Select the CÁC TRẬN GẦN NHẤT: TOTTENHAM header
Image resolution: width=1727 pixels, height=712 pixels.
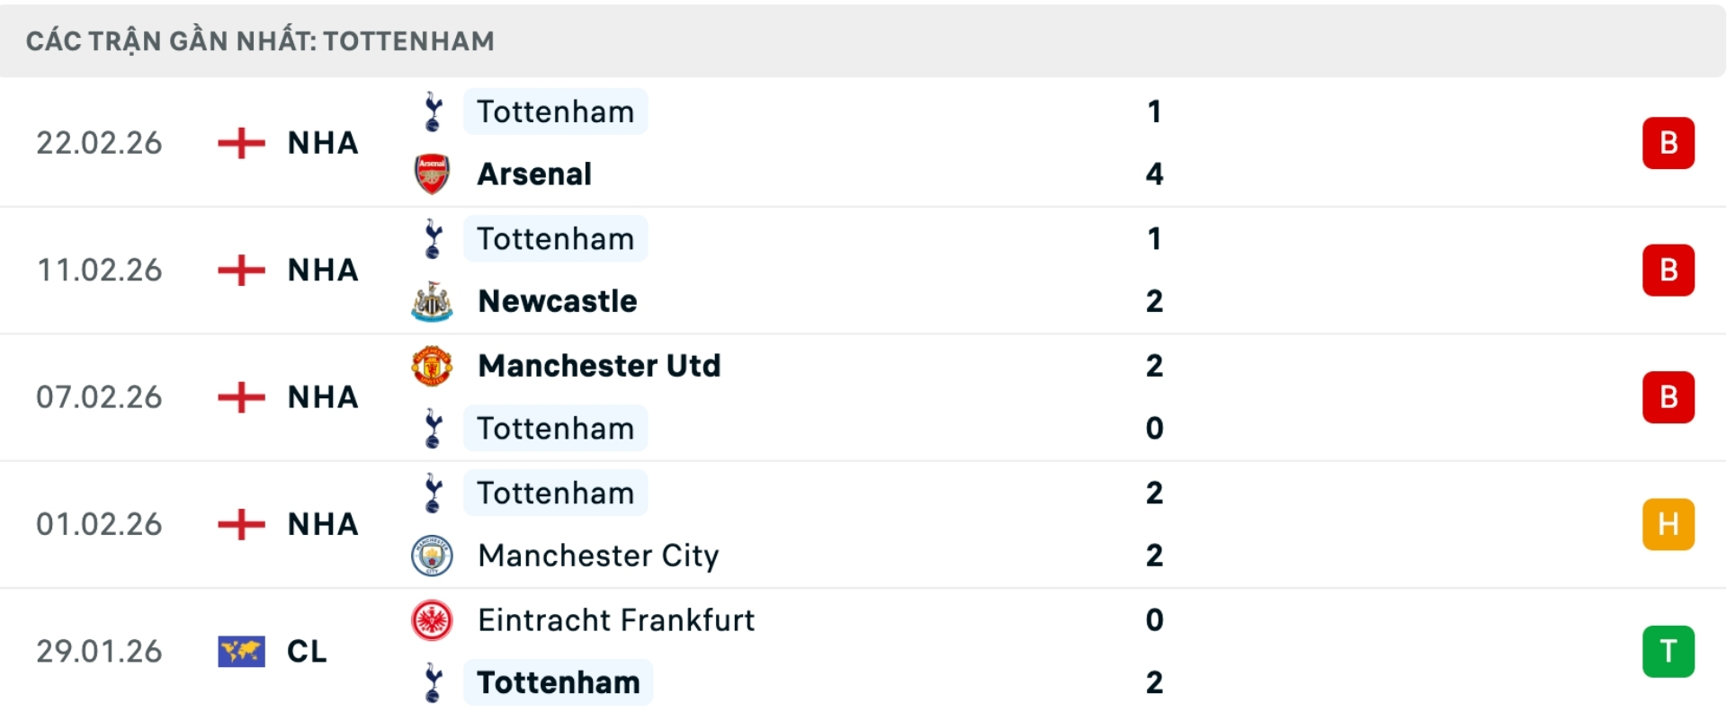pyautogui.click(x=259, y=40)
